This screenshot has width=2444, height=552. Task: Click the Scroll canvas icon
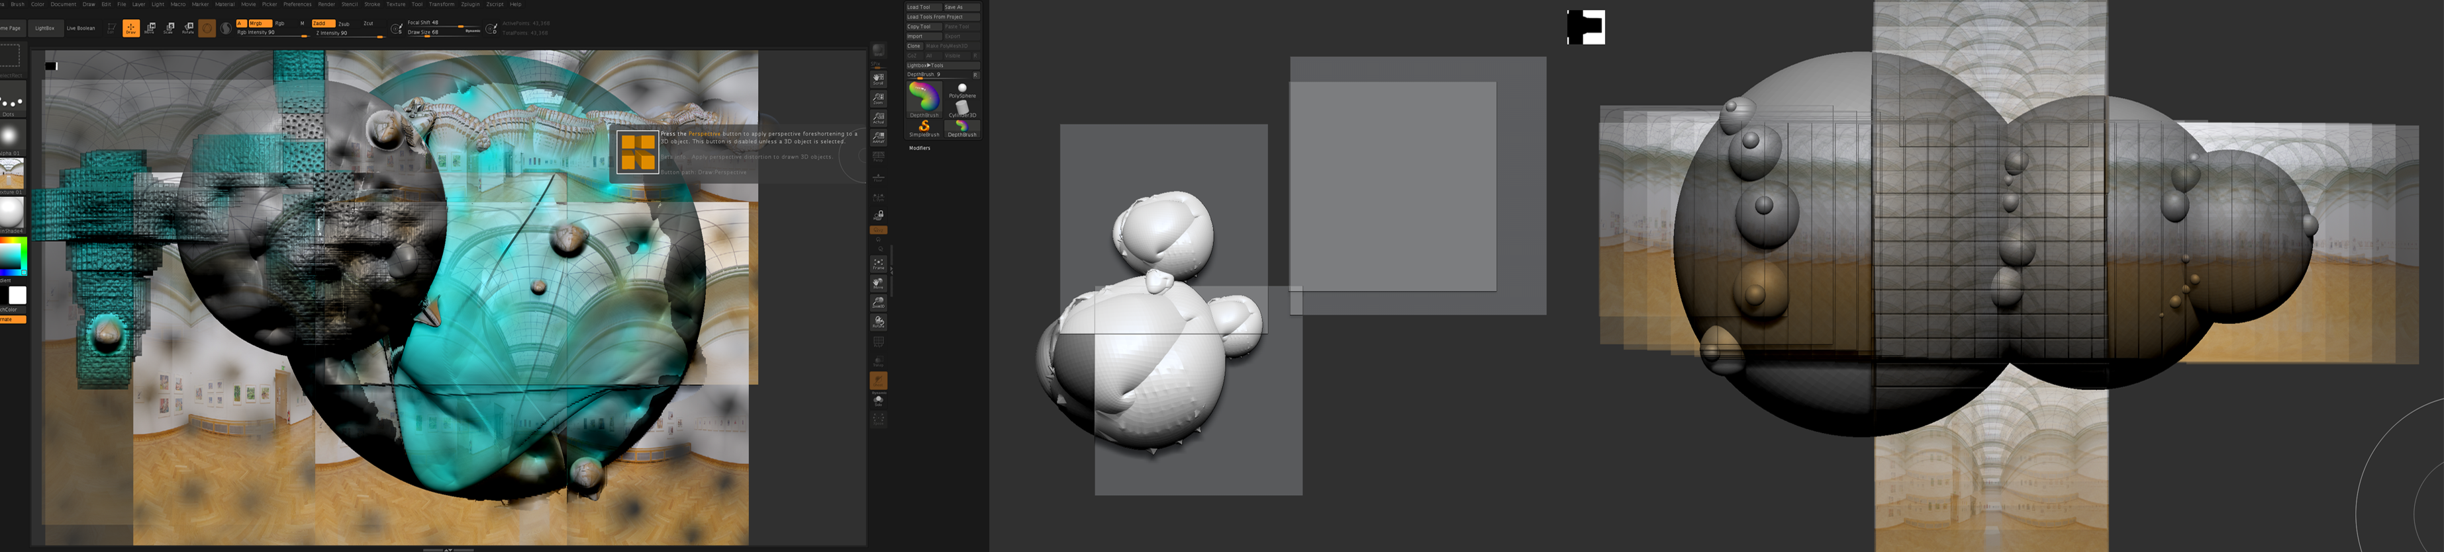pyautogui.click(x=879, y=79)
